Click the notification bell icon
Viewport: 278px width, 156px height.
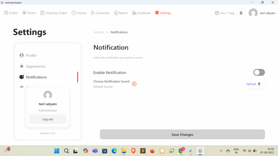tap(241, 13)
